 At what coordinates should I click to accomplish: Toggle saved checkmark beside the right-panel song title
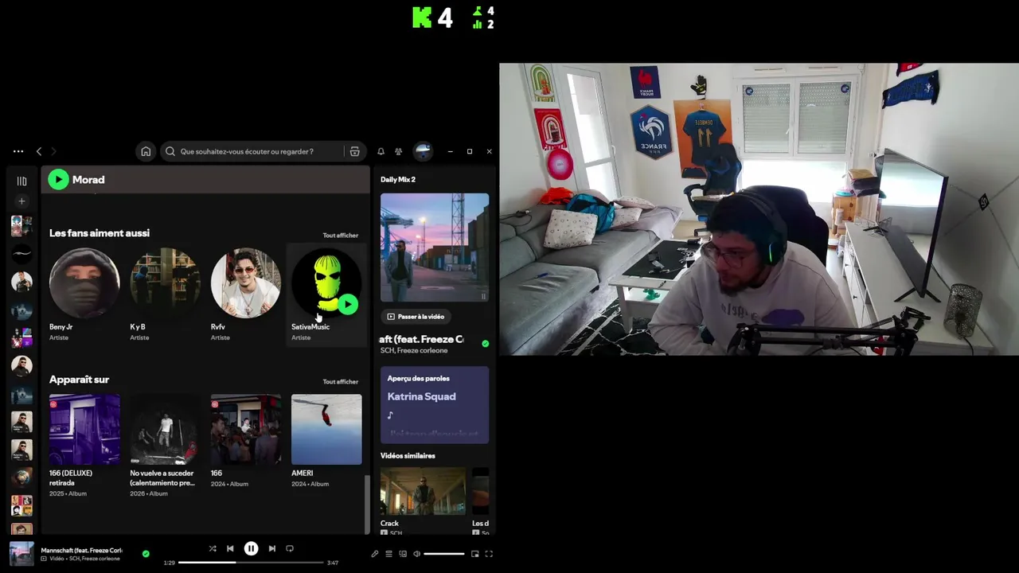tap(486, 344)
